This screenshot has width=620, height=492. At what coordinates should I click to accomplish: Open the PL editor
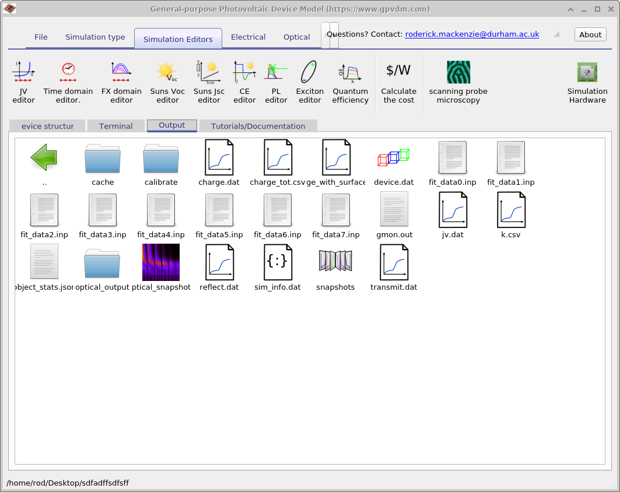[276, 82]
